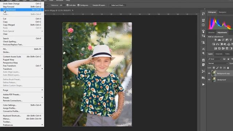Open the History panel icon
Viewport: 233px width, 131px height.
pyautogui.click(x=203, y=14)
